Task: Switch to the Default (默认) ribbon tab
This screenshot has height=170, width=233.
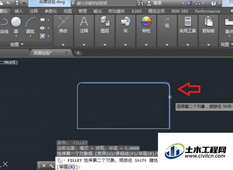Action: [x=4, y=11]
